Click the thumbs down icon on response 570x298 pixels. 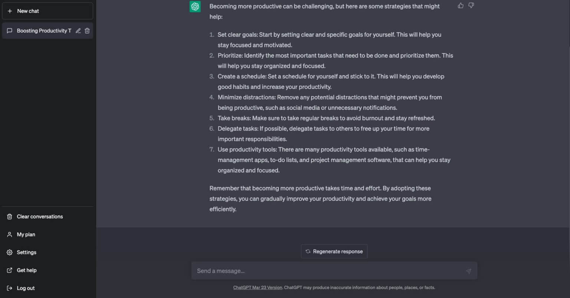(x=471, y=6)
